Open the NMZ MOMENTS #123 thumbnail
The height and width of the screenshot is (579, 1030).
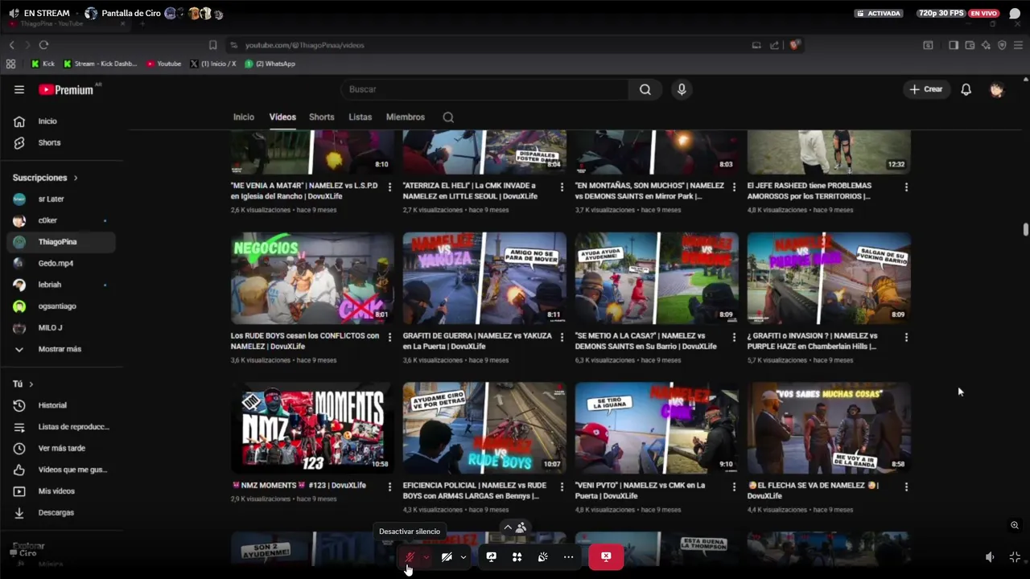(312, 428)
